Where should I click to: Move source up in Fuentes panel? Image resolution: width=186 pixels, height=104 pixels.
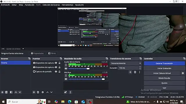tap(47, 92)
